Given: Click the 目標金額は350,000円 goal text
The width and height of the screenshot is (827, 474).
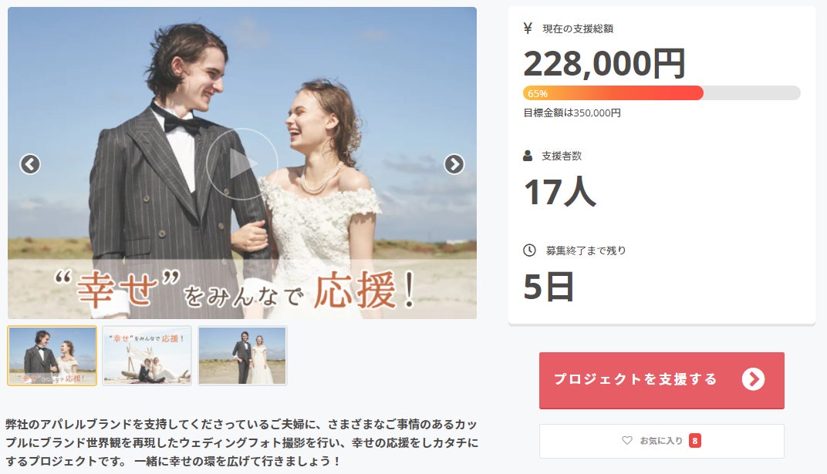Looking at the screenshot, I should pos(572,113).
